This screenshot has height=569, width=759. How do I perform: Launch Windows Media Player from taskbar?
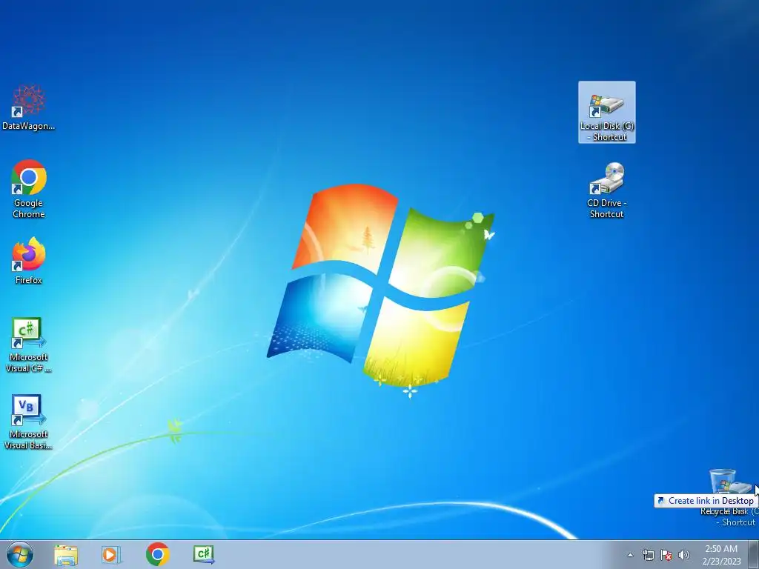(111, 554)
